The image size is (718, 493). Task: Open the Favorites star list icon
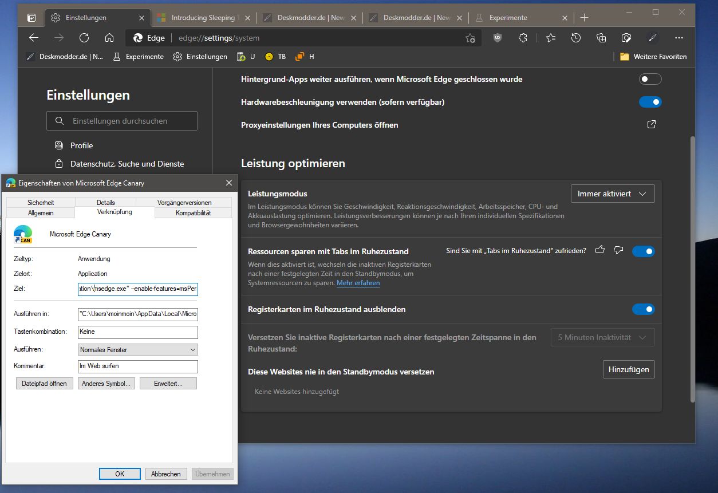click(551, 38)
